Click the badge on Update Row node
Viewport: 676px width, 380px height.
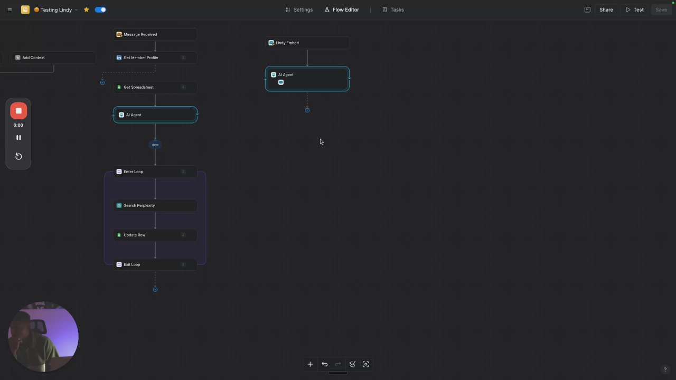(183, 235)
